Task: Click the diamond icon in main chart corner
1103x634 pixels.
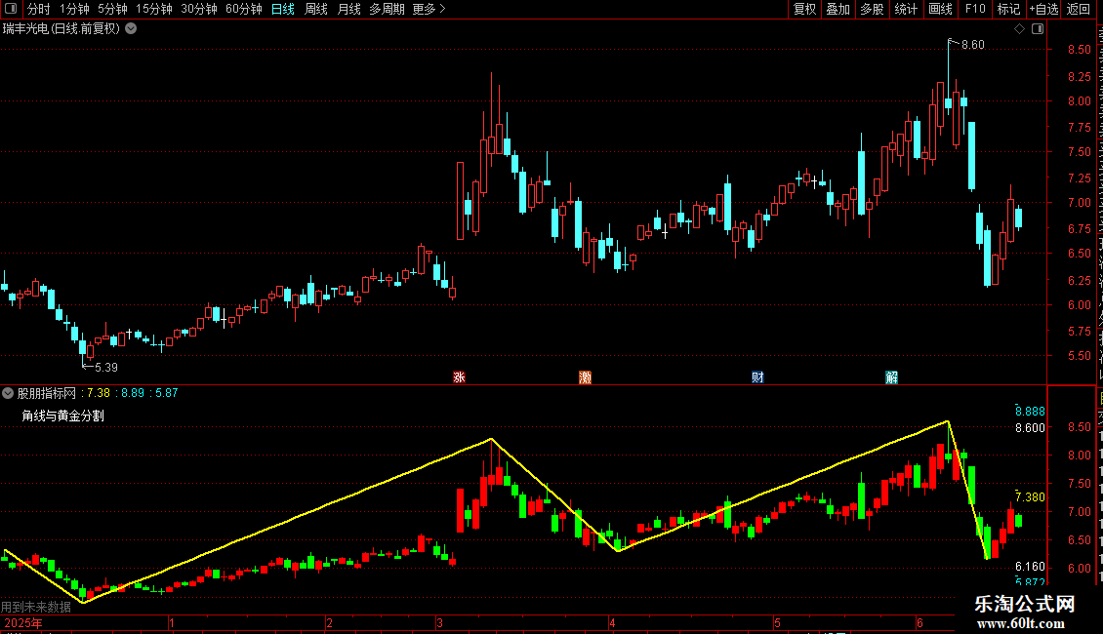Action: (1019, 29)
